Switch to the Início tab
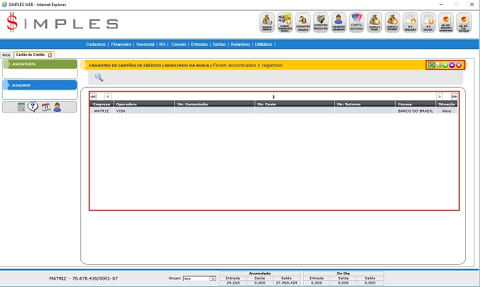Screen dimensions: 480x287 tap(6, 54)
